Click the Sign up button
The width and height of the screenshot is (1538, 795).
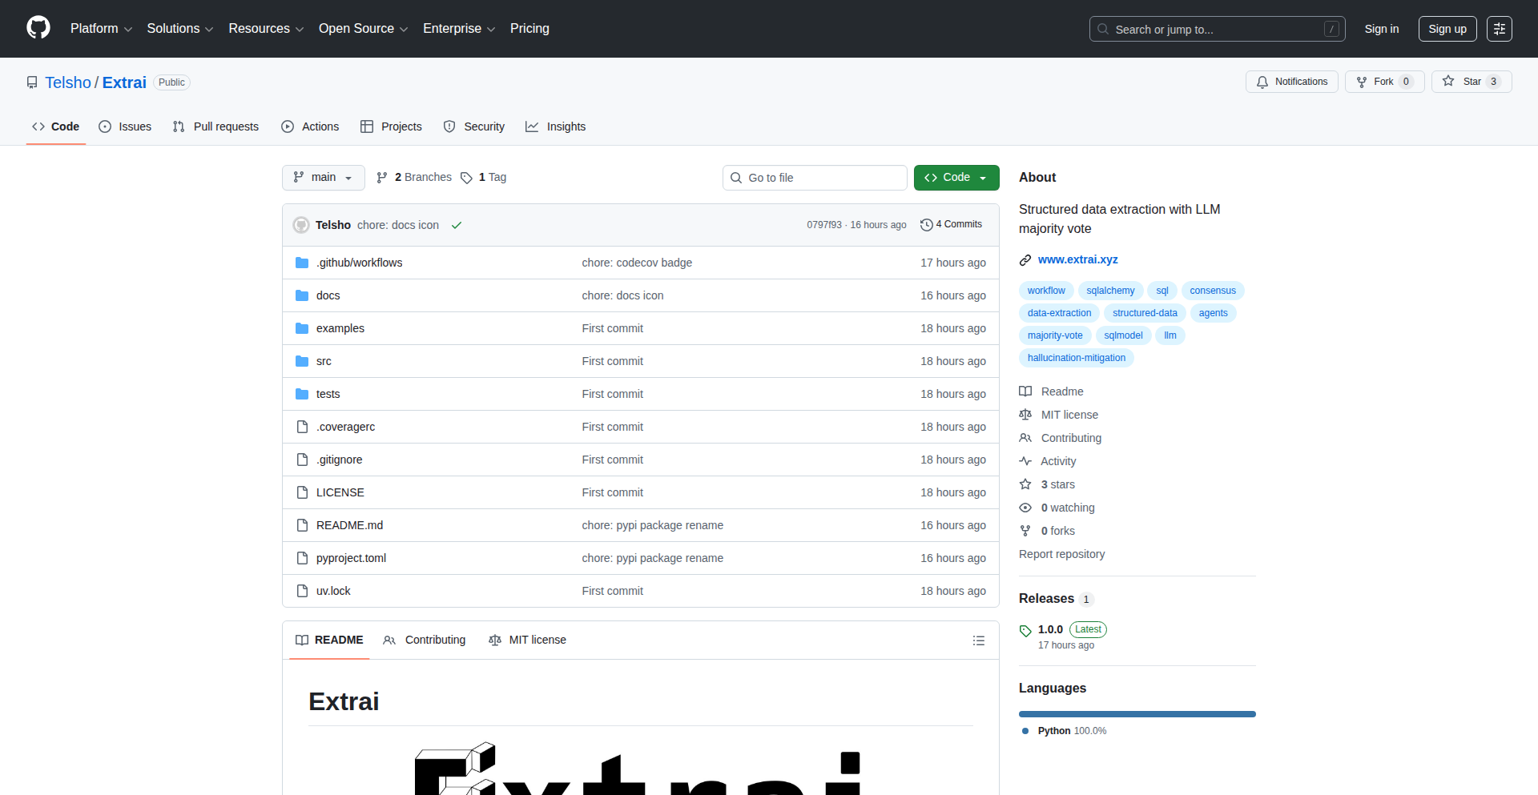click(x=1447, y=29)
